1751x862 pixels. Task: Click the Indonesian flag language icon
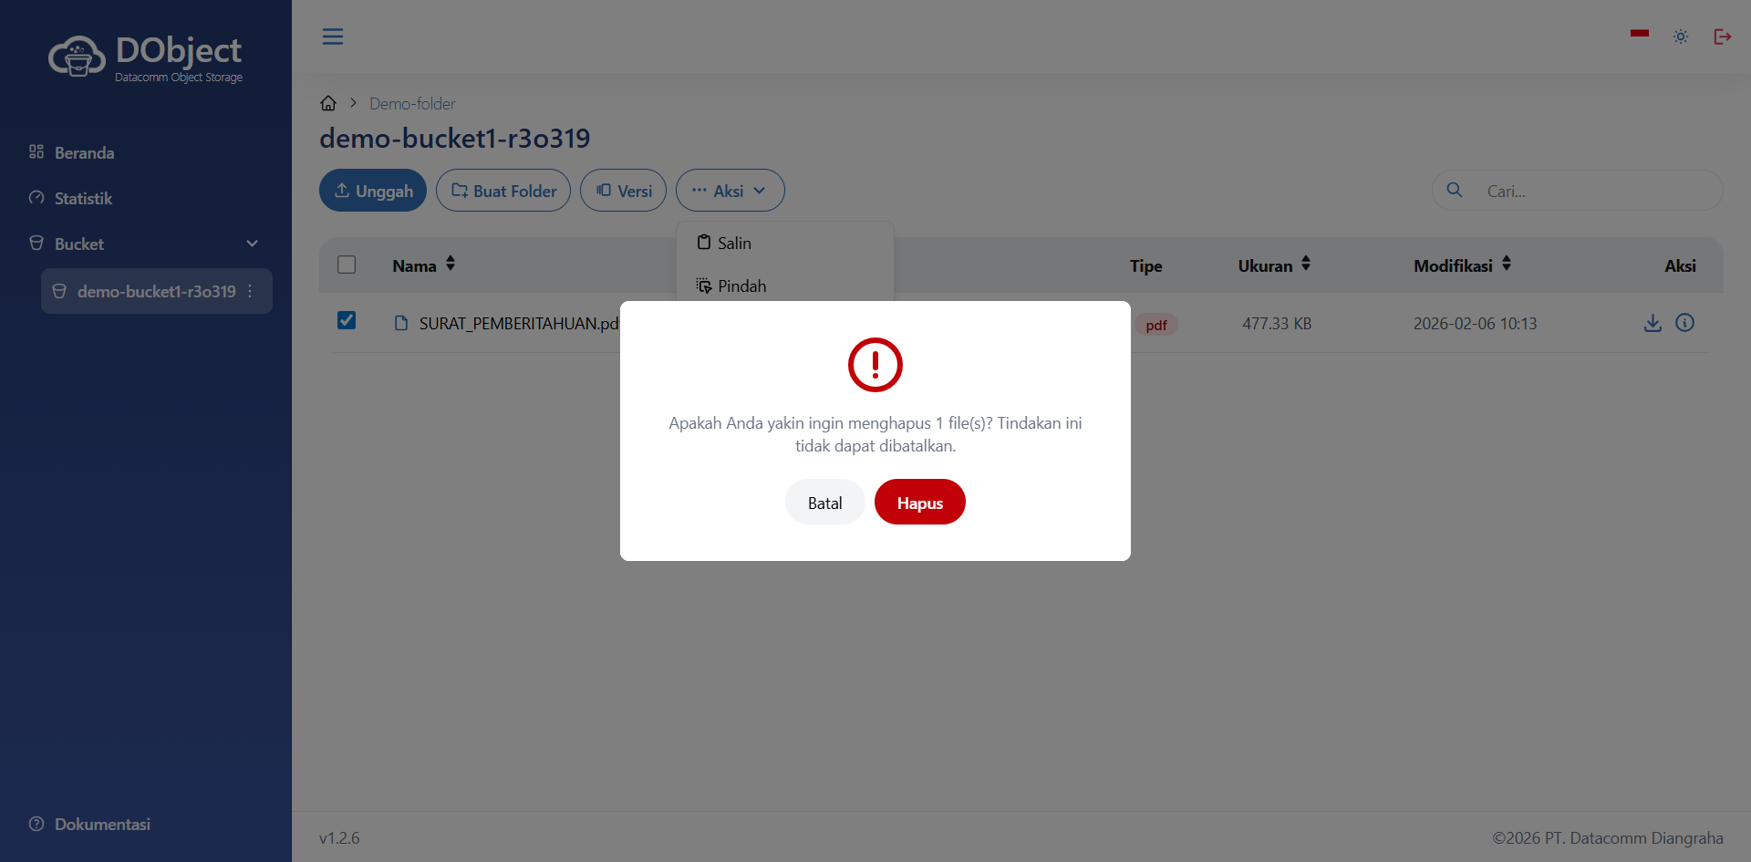1640,35
